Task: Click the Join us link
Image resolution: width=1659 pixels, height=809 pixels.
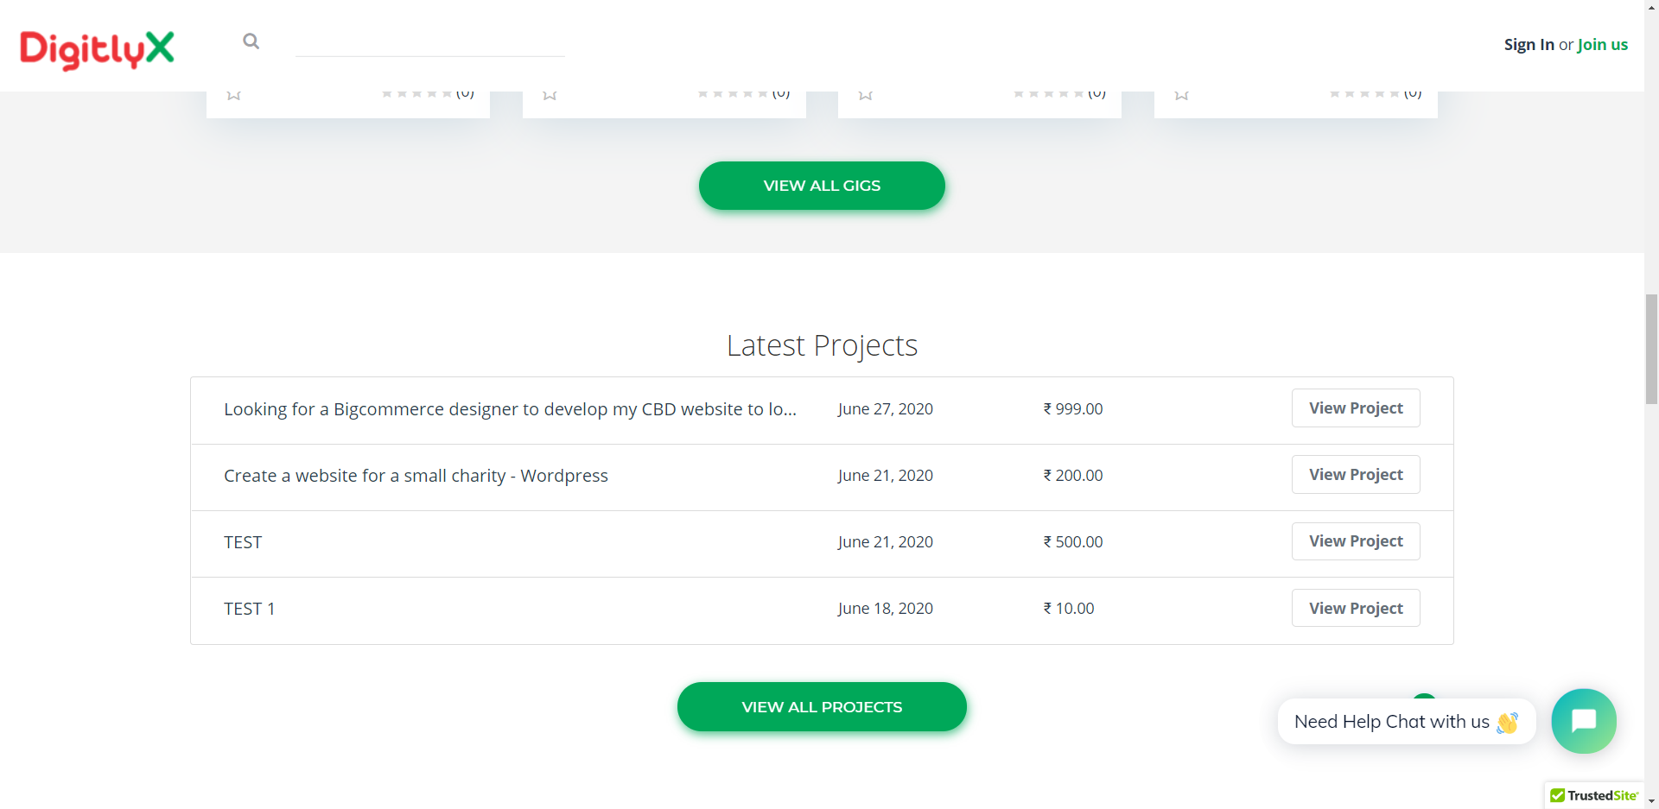Action: (1602, 45)
